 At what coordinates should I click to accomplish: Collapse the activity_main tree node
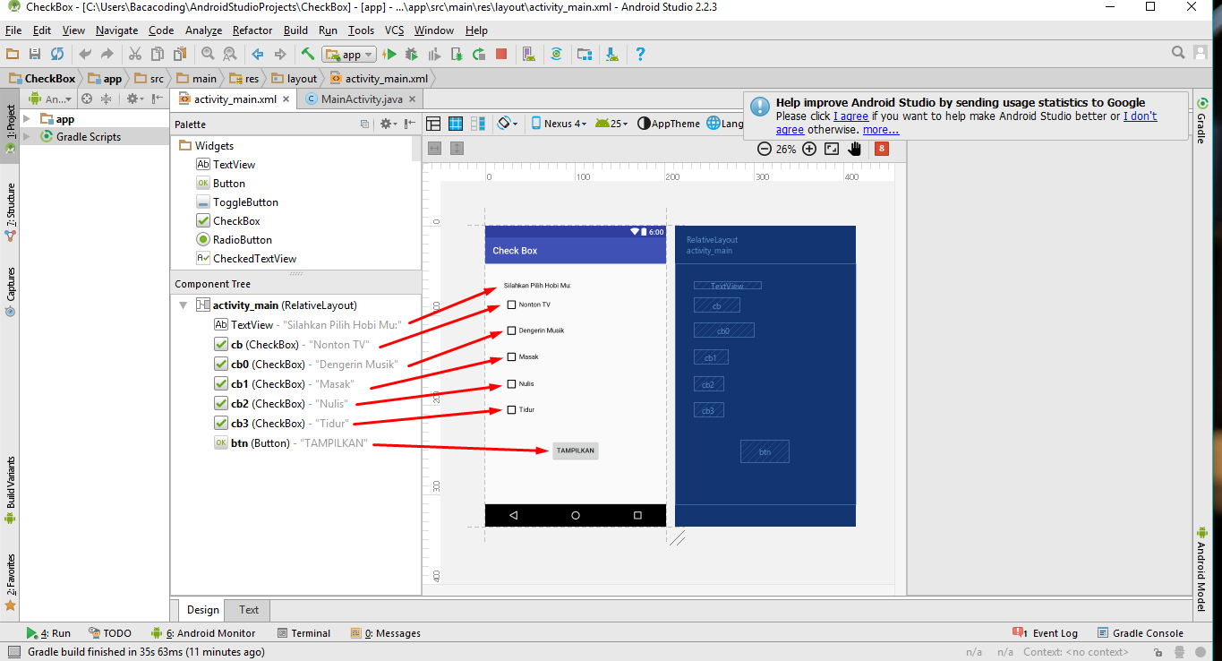(183, 305)
